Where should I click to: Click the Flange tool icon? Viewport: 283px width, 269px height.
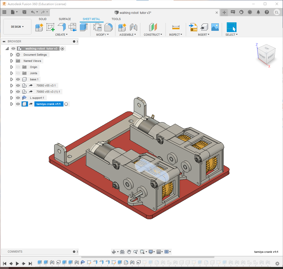coord(62,27)
